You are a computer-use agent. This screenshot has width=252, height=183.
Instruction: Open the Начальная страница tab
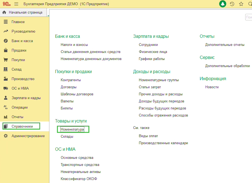(x=24, y=12)
